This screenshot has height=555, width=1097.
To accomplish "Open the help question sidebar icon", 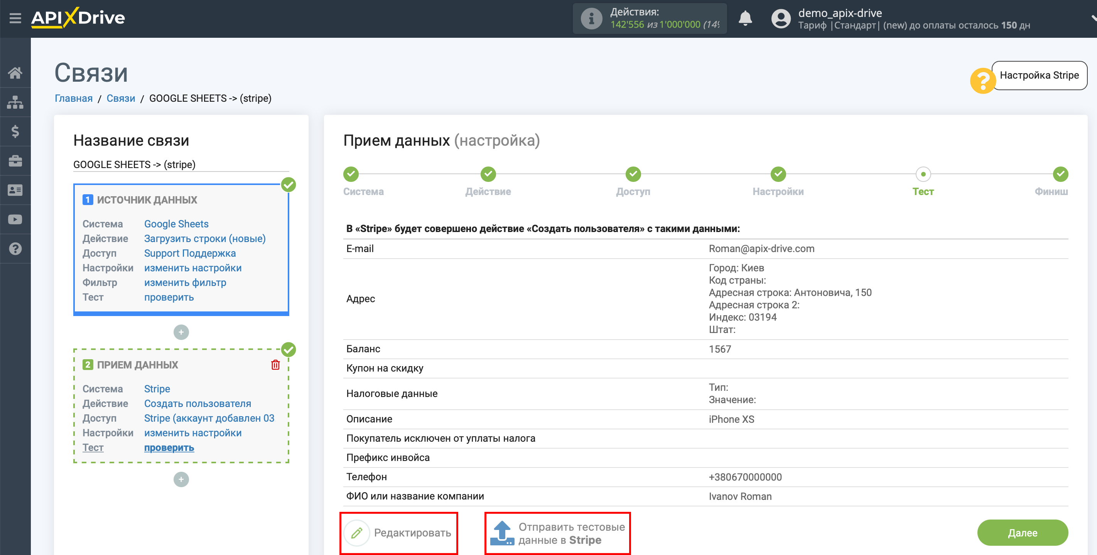I will coord(15,249).
